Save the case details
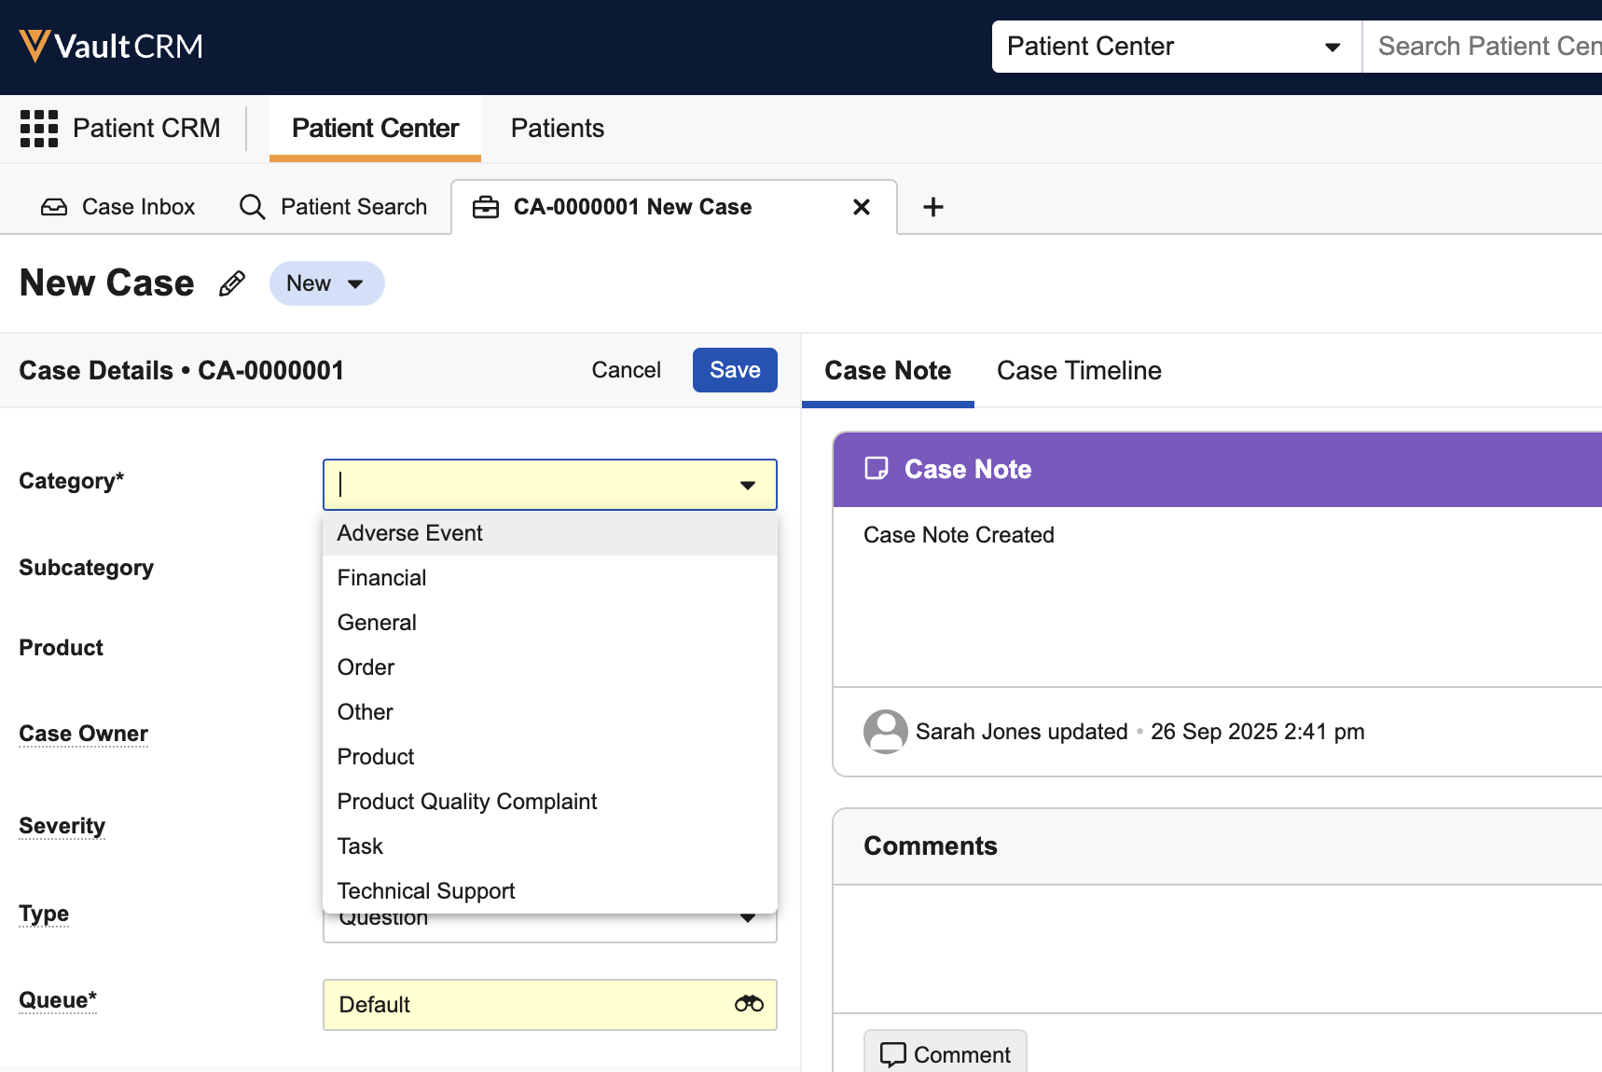Image resolution: width=1602 pixels, height=1072 pixels. [735, 370]
